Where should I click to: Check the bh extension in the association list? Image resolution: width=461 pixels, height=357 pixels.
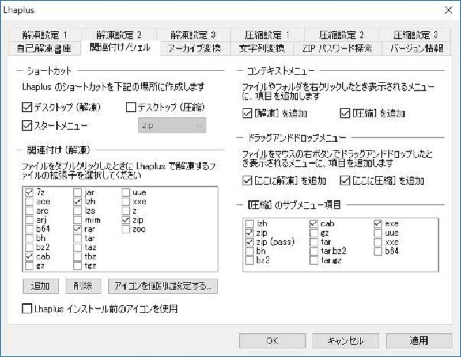[29, 238]
